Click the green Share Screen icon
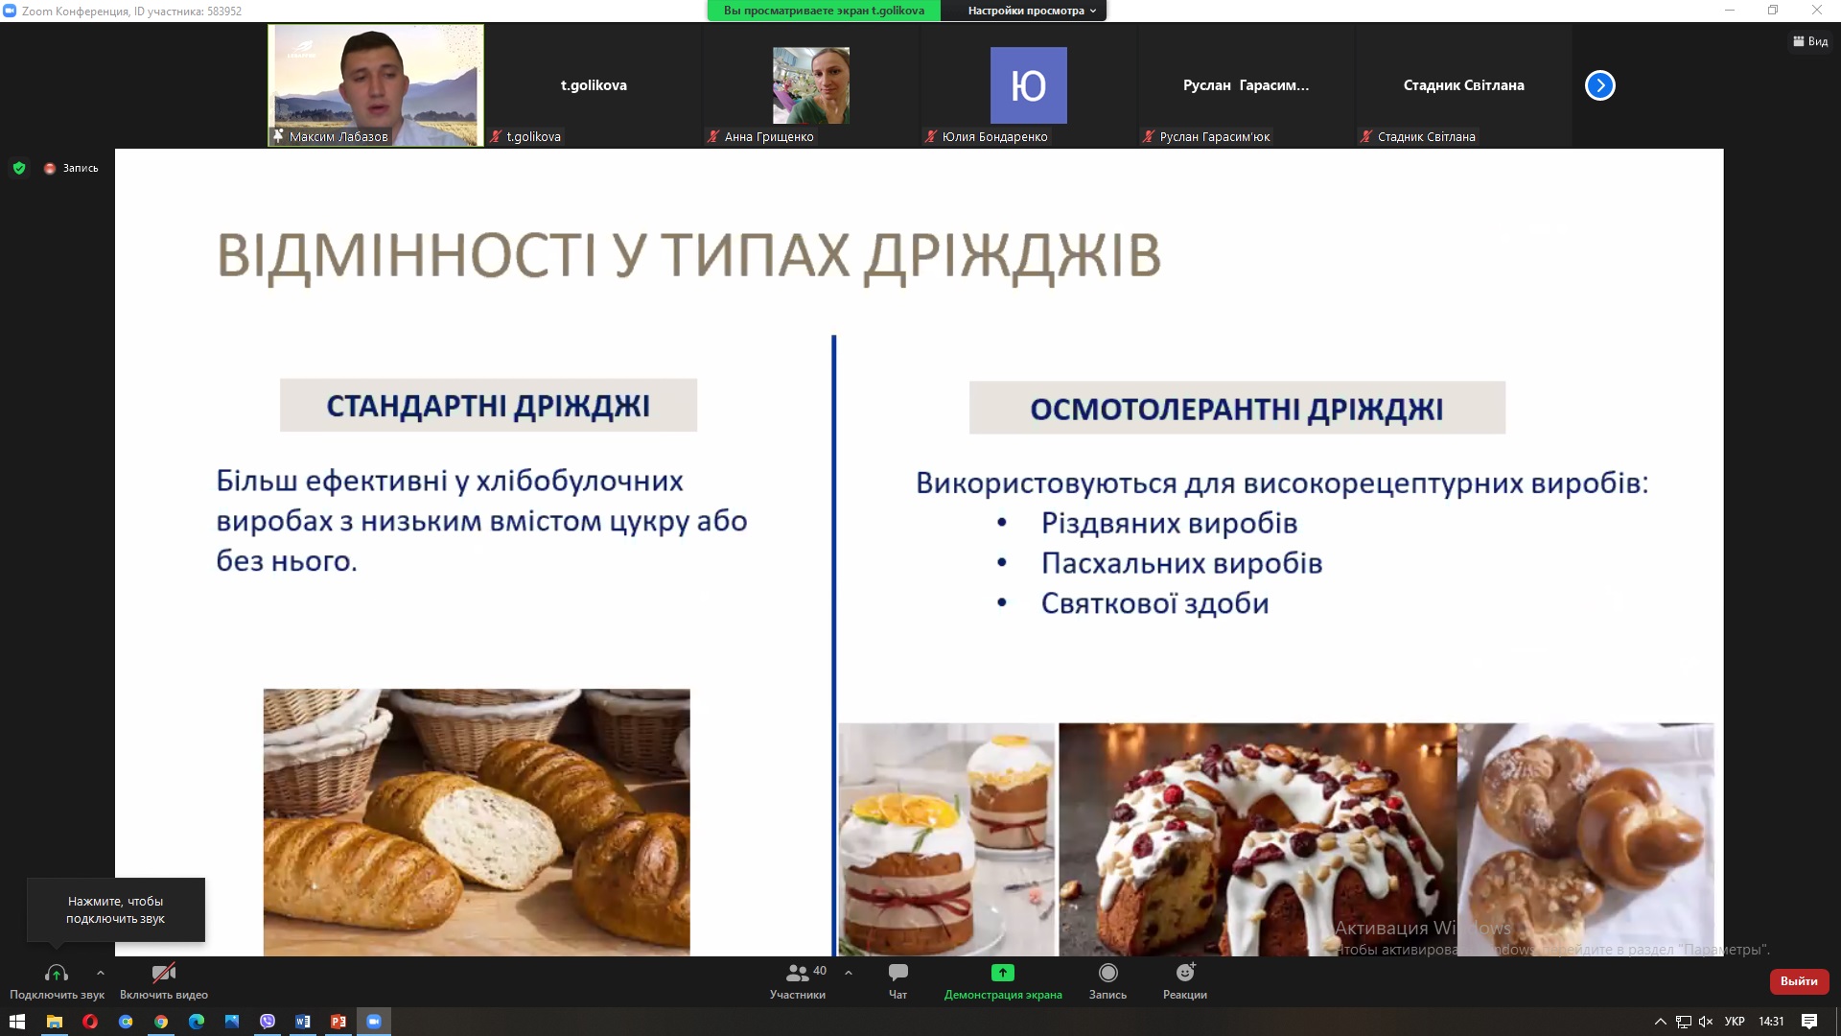Screen dimensions: 1841x1036 coord(1002,973)
